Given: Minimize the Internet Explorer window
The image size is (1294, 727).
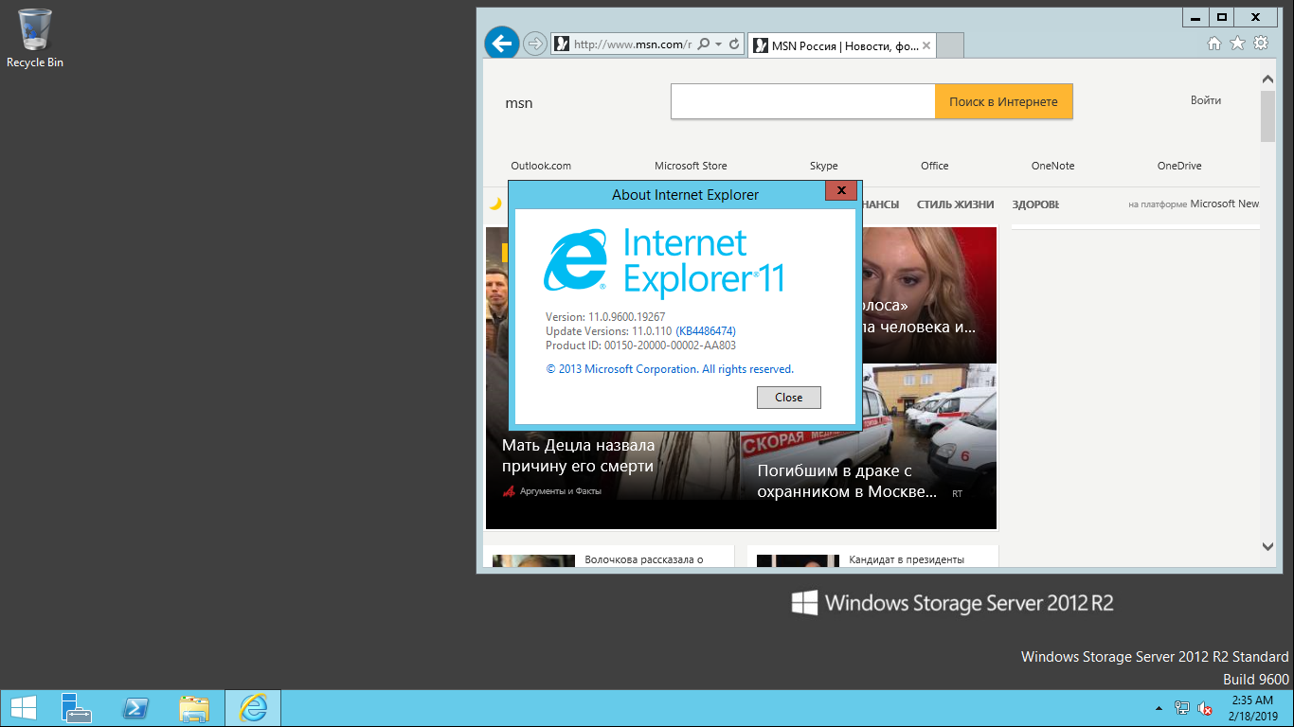Looking at the screenshot, I should click(1196, 16).
